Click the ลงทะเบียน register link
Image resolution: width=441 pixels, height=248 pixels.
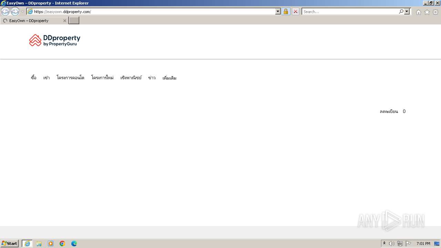pos(389,111)
